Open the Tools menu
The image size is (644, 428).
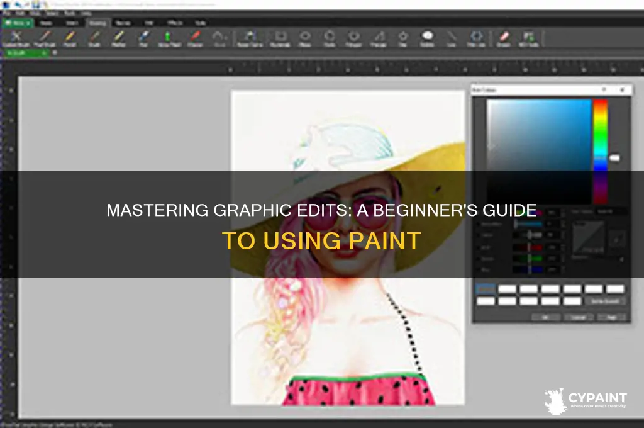[x=69, y=13]
